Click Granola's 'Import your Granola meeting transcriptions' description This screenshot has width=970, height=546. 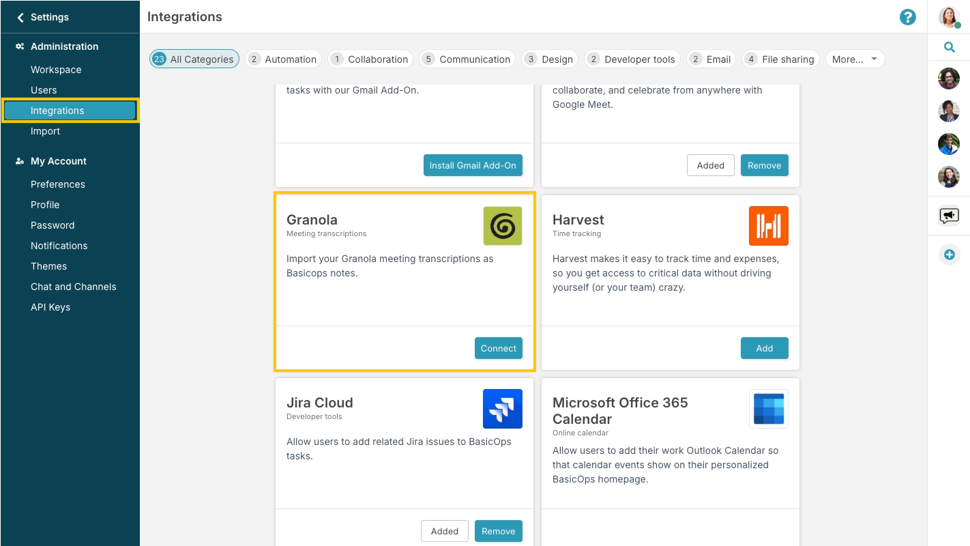tap(390, 266)
